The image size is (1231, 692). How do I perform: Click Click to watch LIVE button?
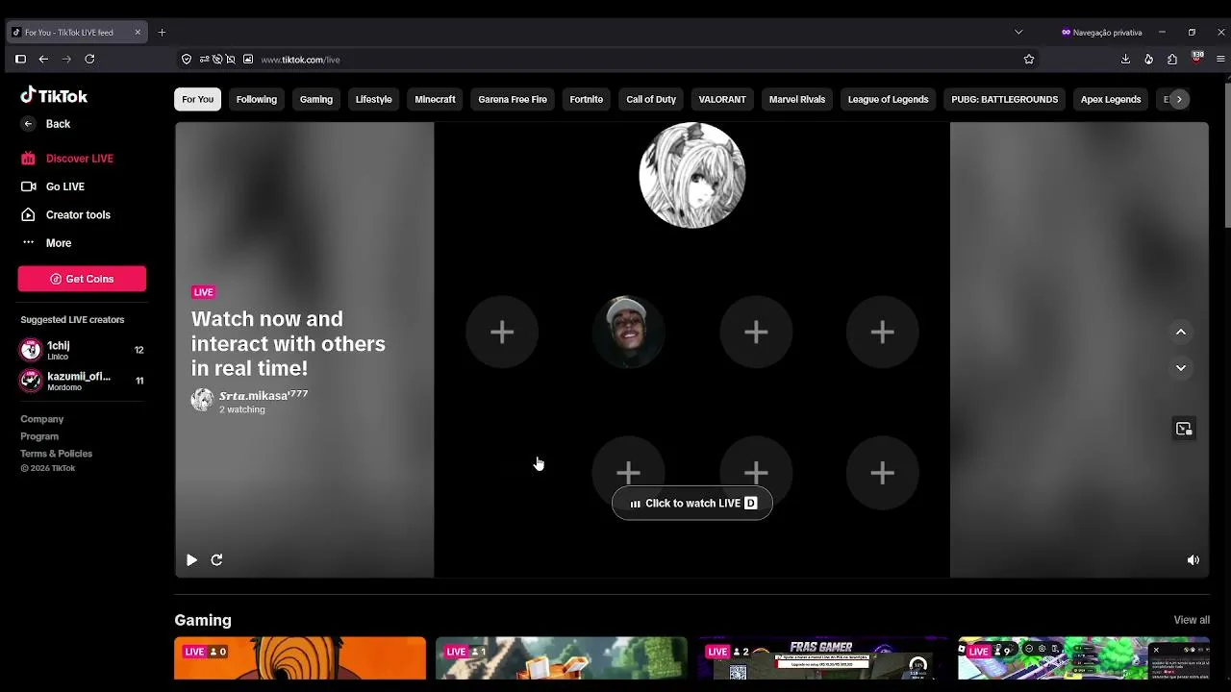coord(692,504)
